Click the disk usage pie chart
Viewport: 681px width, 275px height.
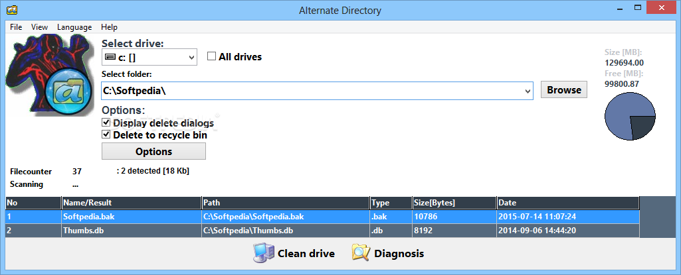coord(630,116)
